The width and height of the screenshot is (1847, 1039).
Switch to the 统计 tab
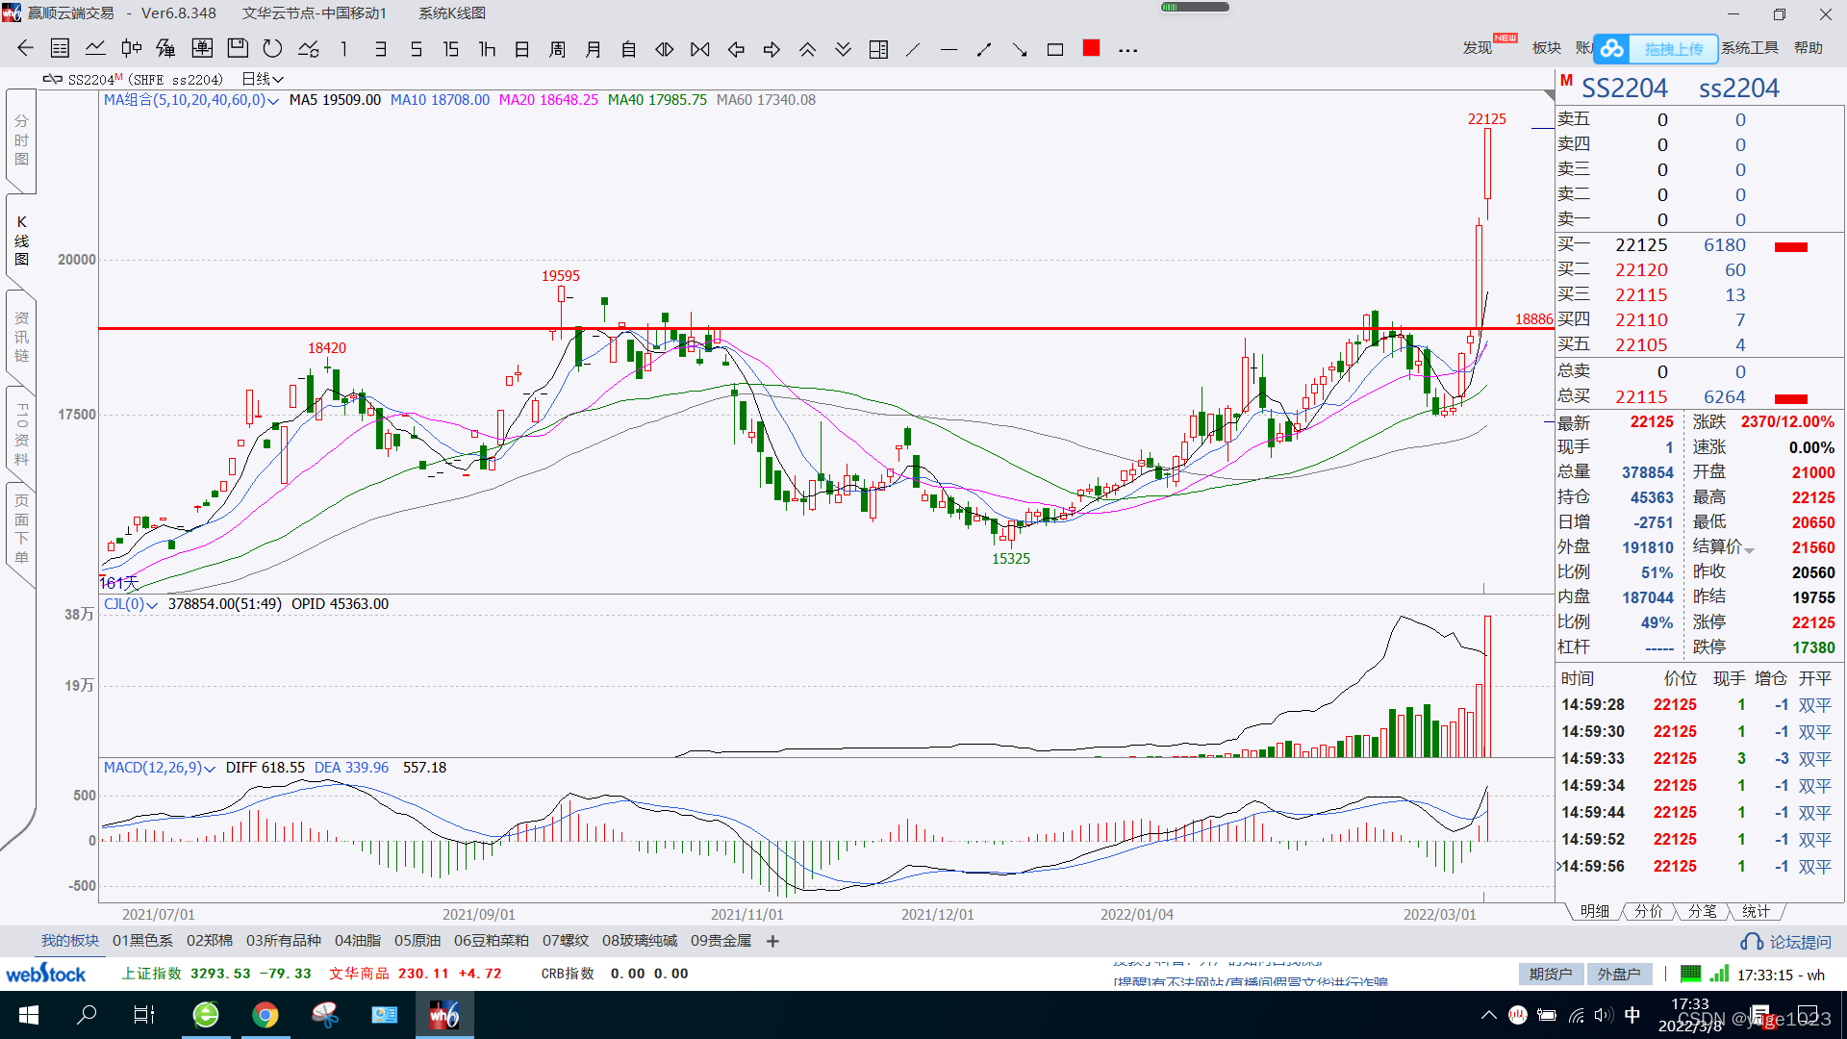1756,911
